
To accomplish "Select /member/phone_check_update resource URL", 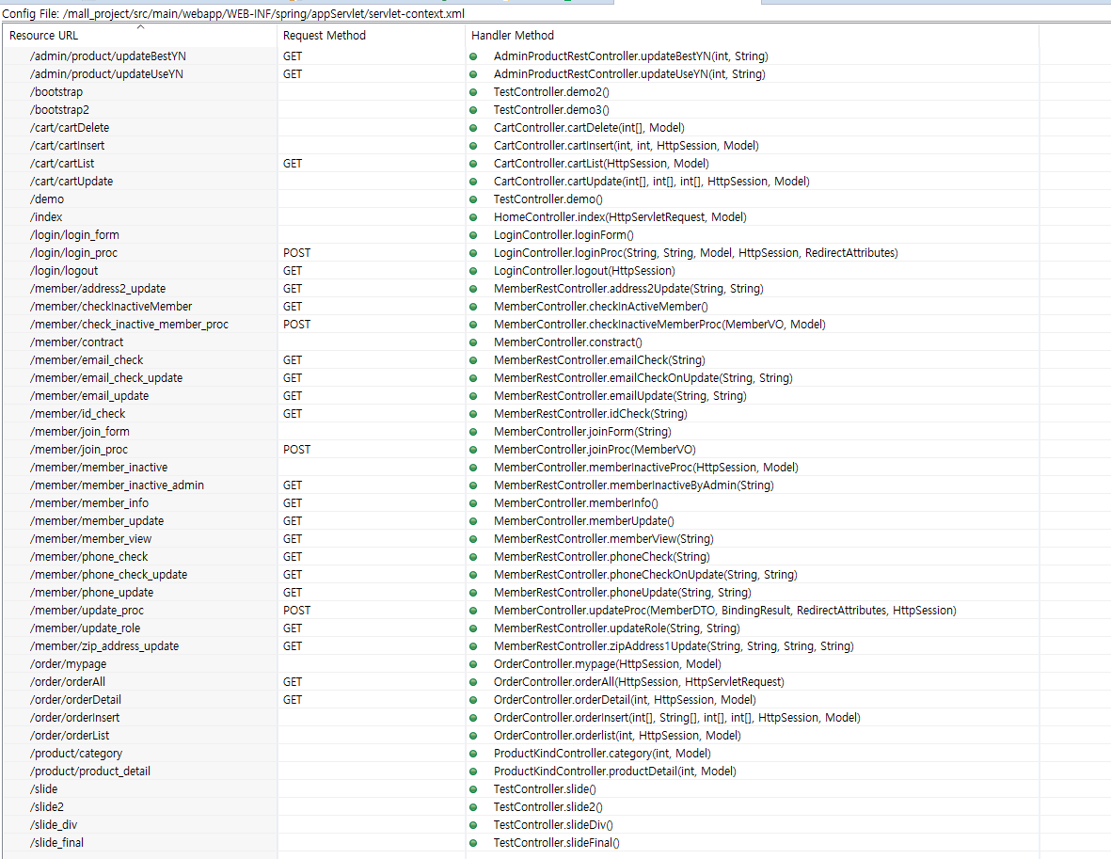I will tap(109, 575).
